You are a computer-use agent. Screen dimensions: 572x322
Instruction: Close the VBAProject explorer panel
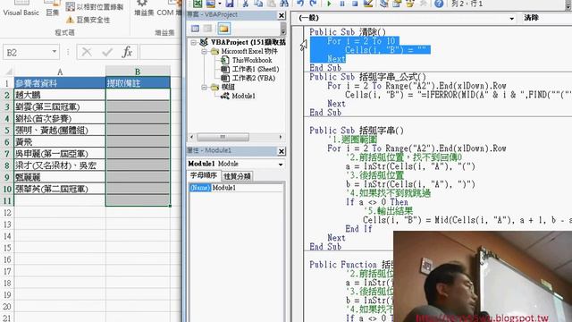(282, 15)
